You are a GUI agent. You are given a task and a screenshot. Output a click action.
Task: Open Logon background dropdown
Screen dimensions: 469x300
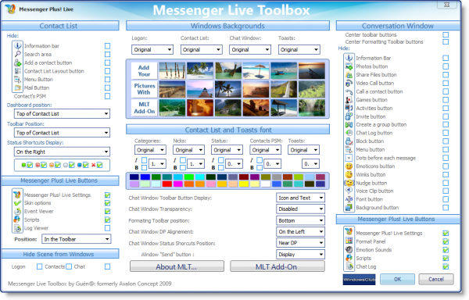point(152,49)
